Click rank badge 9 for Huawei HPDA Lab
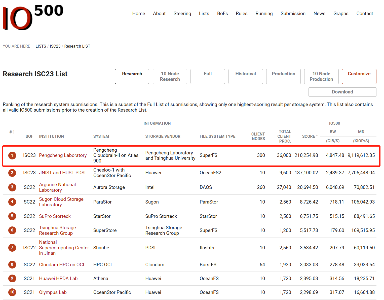The width and height of the screenshot is (384, 300). [x=12, y=278]
